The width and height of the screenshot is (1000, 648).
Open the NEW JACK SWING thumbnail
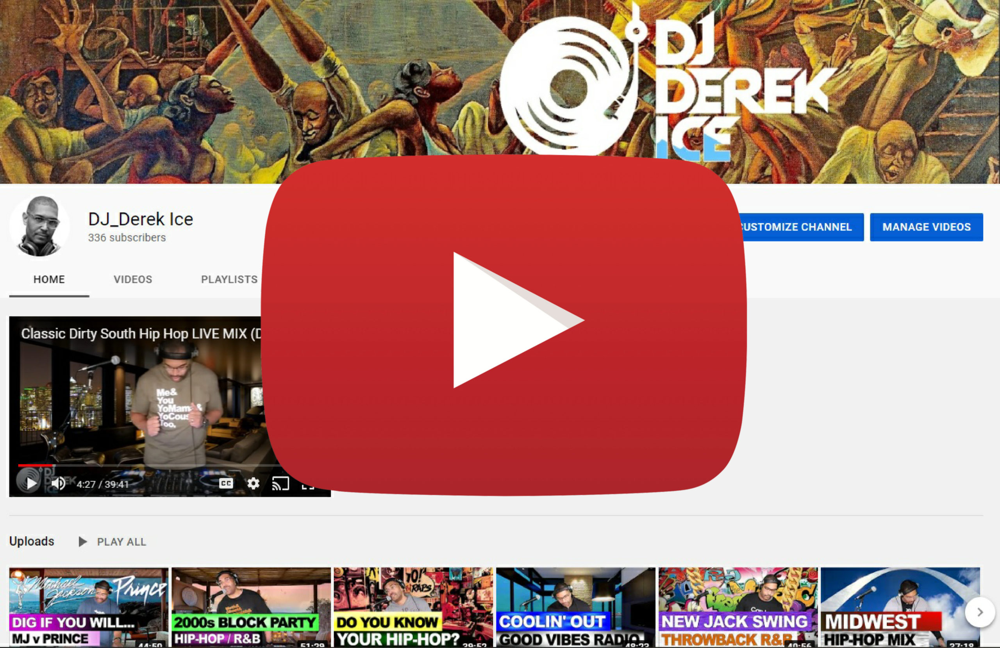(x=738, y=607)
